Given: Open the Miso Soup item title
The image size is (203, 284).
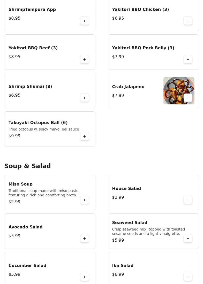Looking at the screenshot, I should click(20, 184).
